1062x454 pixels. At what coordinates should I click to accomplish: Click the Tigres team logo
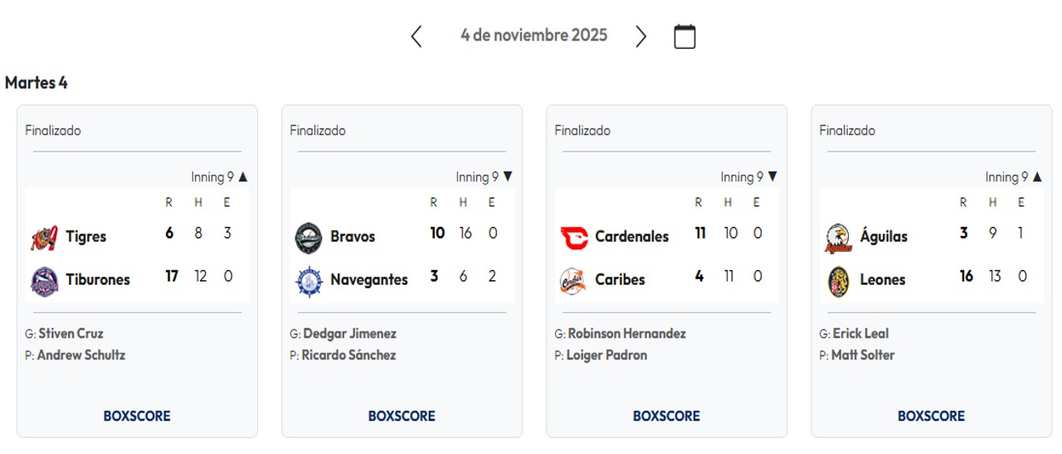pos(44,238)
